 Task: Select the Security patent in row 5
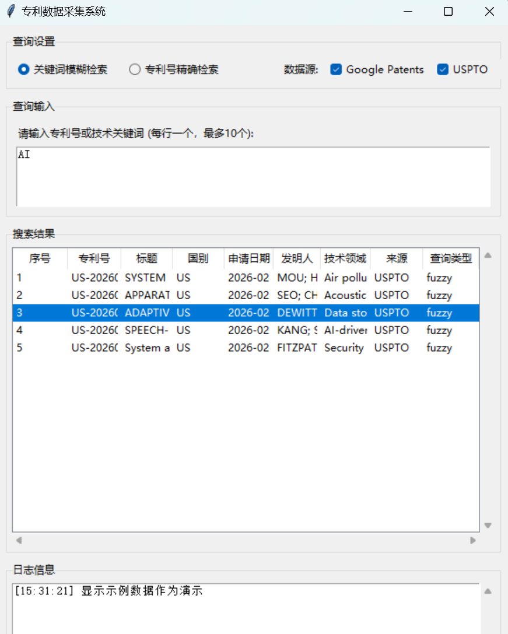(233, 348)
